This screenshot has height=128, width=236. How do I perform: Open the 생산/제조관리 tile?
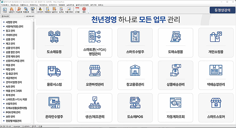(95, 108)
